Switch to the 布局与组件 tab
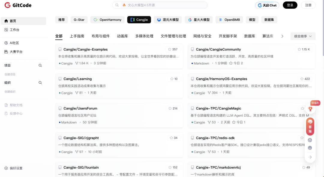 [100, 36]
